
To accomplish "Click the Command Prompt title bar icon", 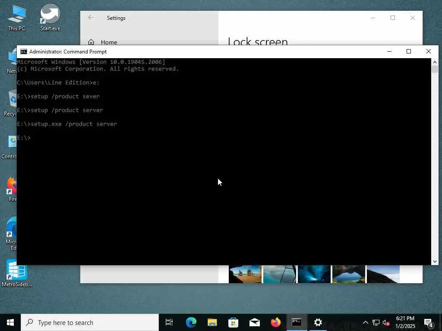I will (x=24, y=52).
